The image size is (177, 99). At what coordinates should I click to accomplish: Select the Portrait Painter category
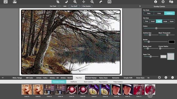click(91, 78)
